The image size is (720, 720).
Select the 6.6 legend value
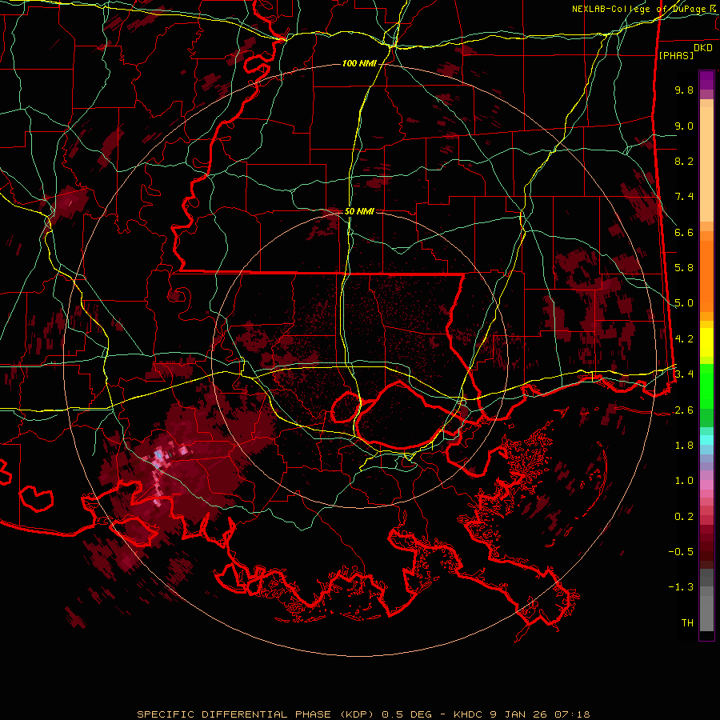click(x=684, y=232)
